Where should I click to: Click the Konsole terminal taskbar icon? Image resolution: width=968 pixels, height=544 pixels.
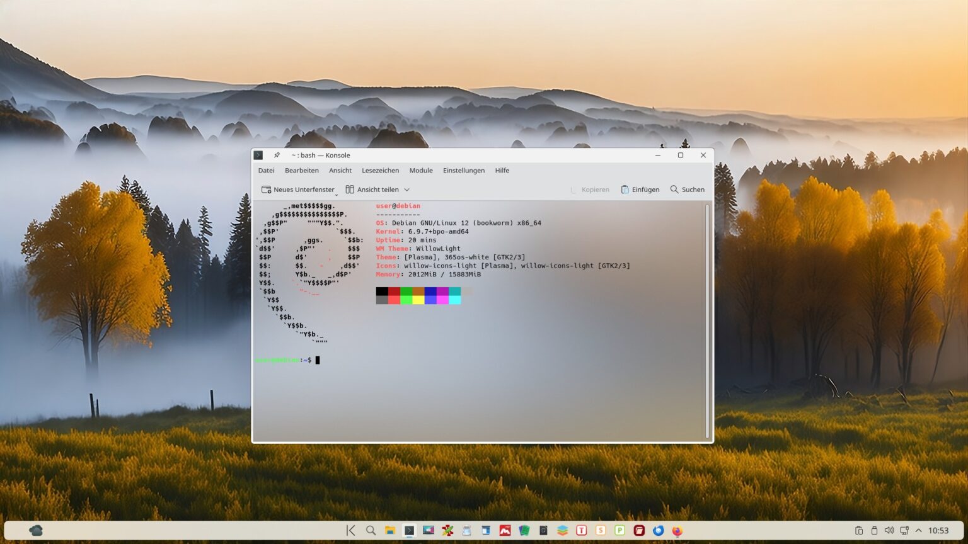pyautogui.click(x=409, y=531)
